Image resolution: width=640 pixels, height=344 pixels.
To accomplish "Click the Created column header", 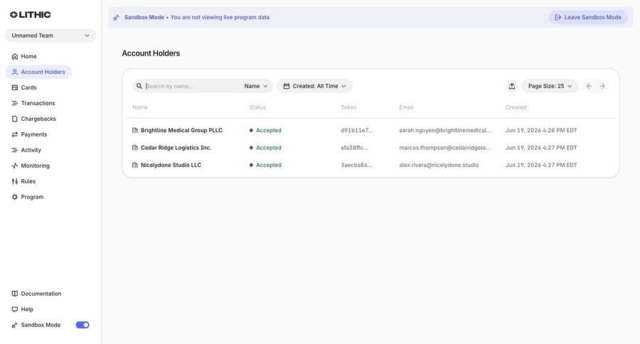I will tap(516, 107).
